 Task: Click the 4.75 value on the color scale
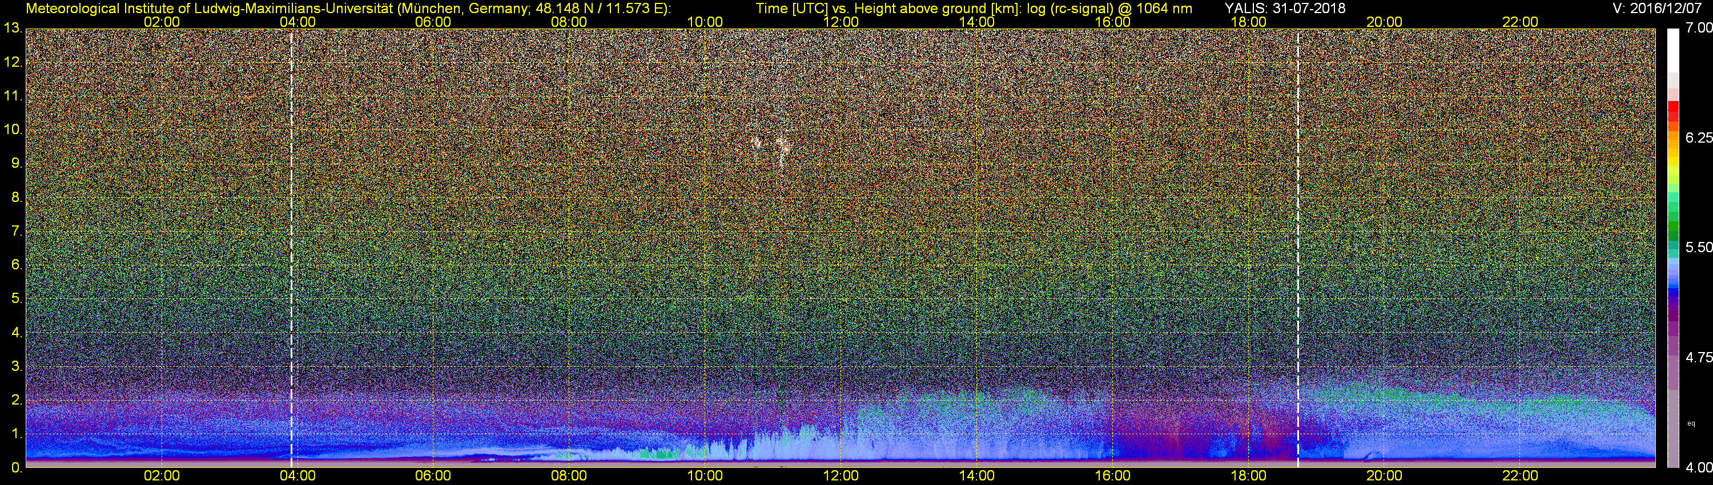click(x=1699, y=357)
